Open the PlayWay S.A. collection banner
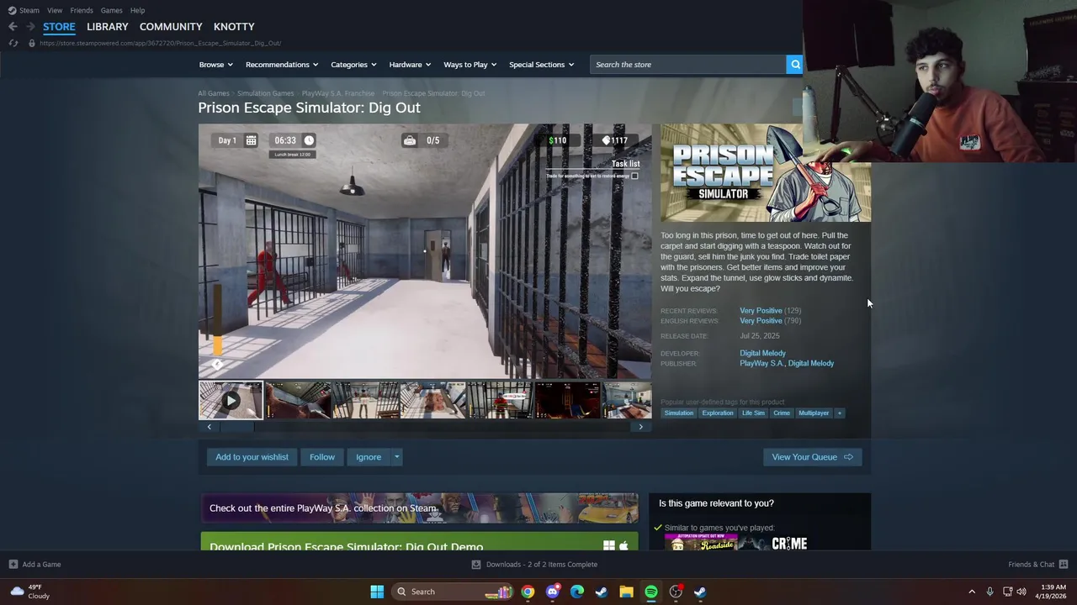Image resolution: width=1077 pixels, height=605 pixels. (419, 508)
